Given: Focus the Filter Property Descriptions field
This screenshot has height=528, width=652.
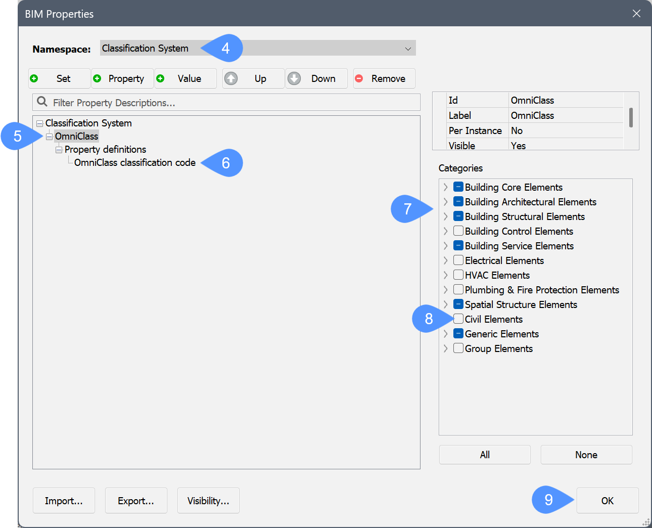Looking at the screenshot, I should [232, 103].
